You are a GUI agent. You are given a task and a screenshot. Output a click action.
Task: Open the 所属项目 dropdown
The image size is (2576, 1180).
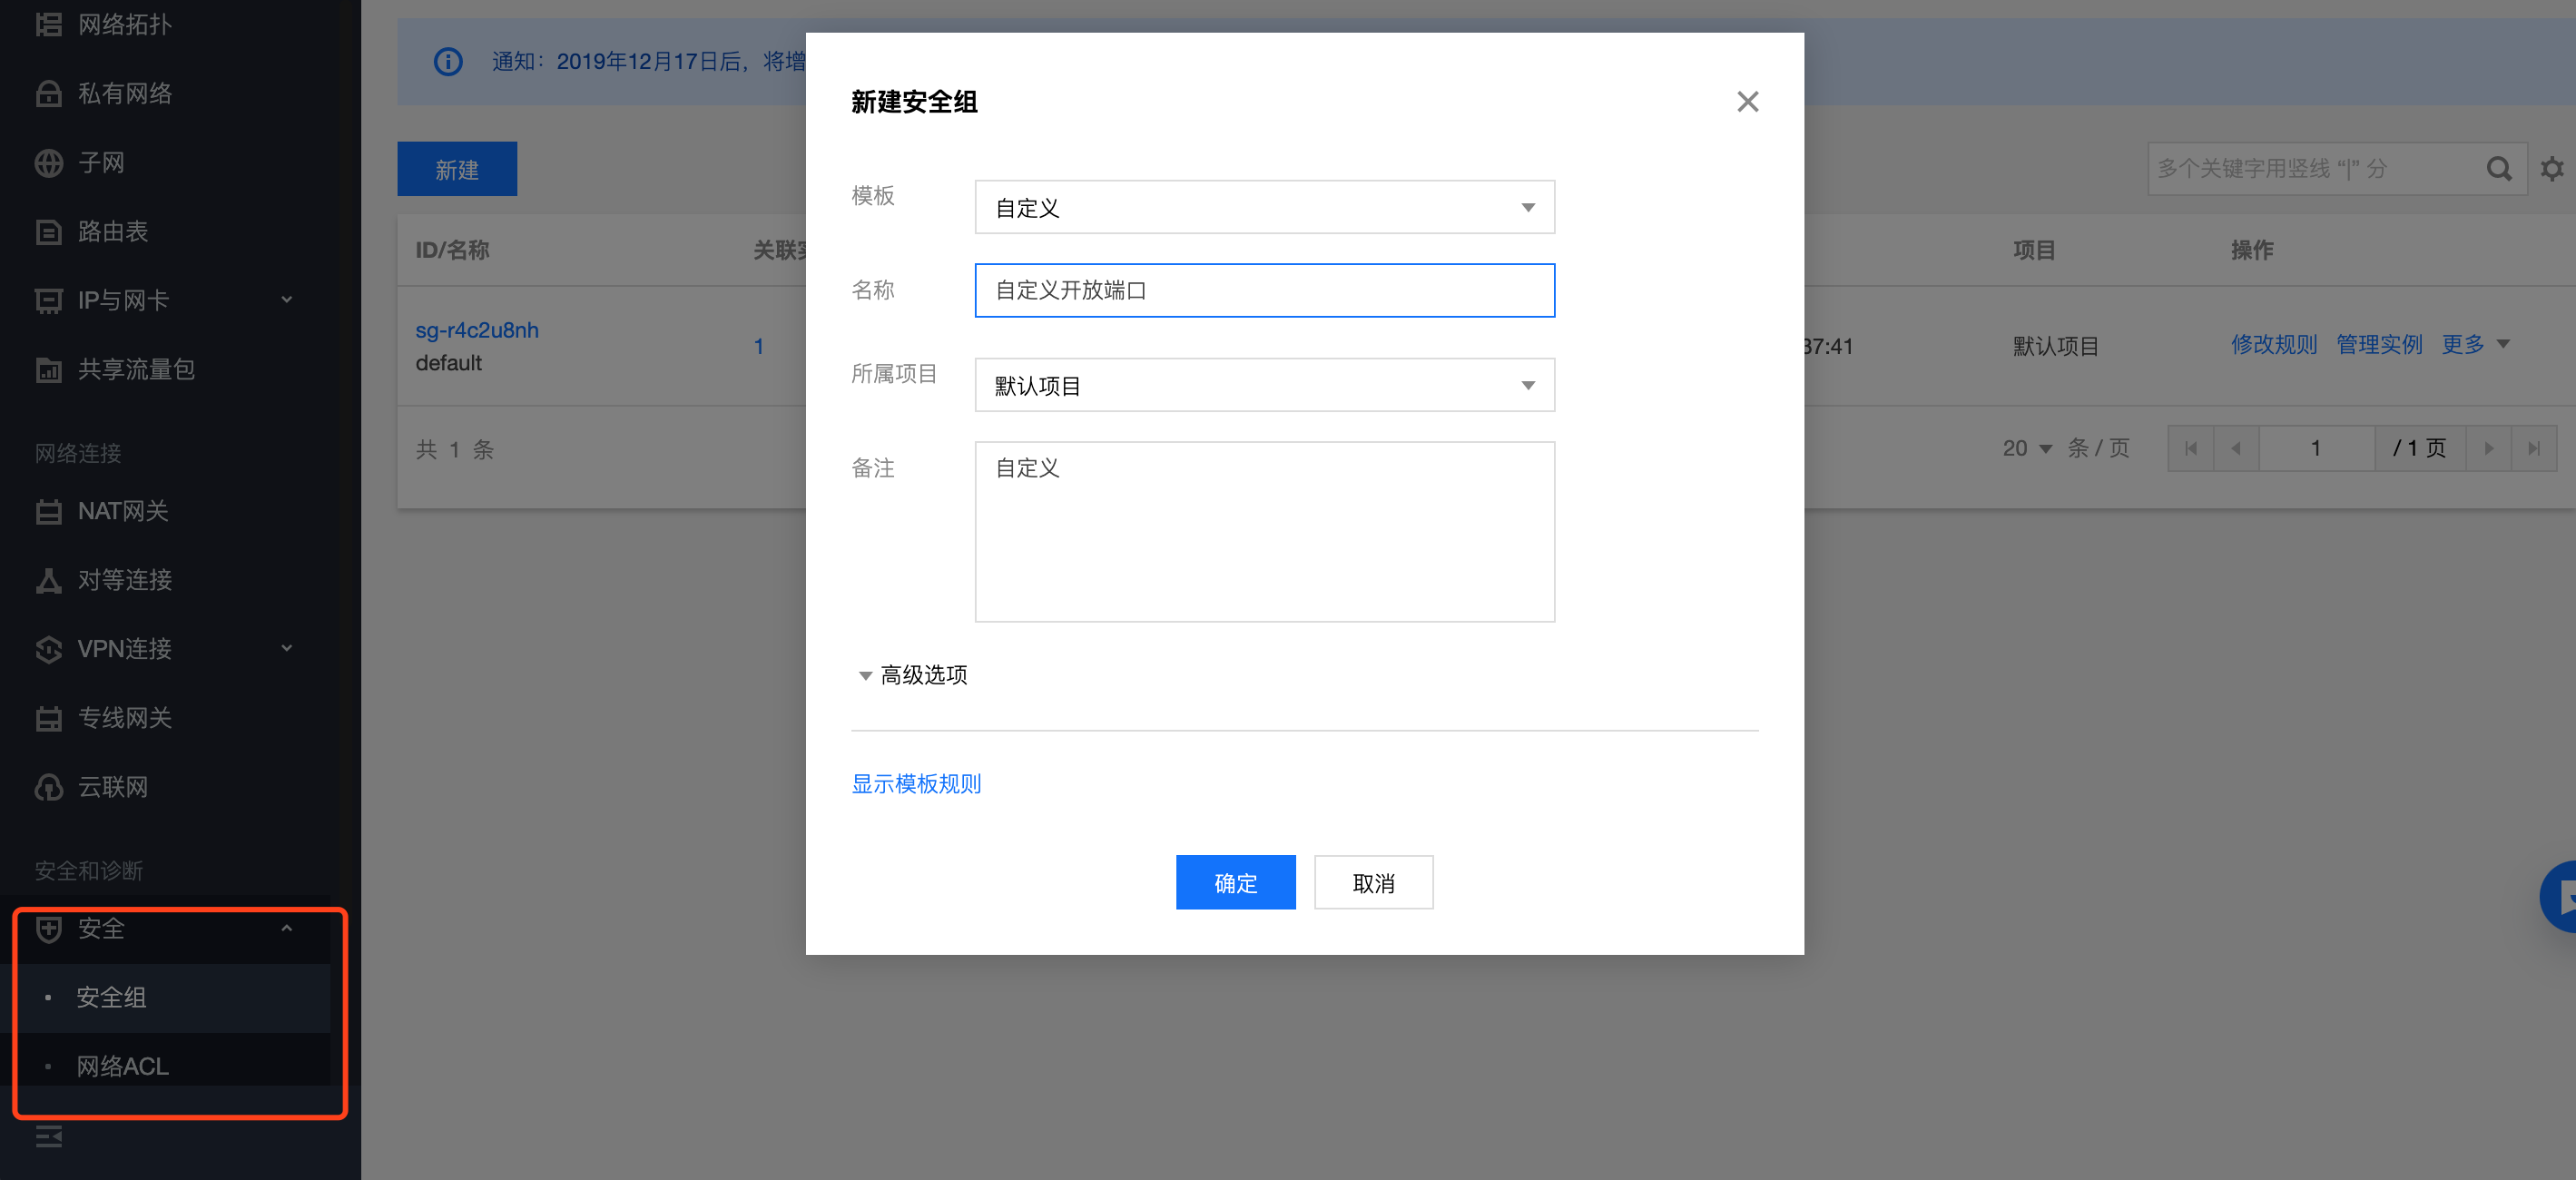pyautogui.click(x=1264, y=386)
